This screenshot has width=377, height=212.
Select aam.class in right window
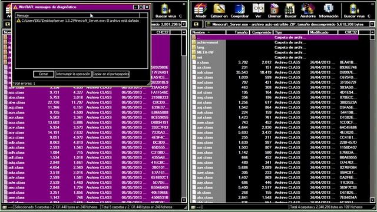(205, 122)
